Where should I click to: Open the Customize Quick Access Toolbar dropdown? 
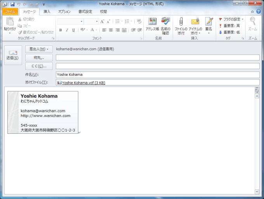(44, 4)
